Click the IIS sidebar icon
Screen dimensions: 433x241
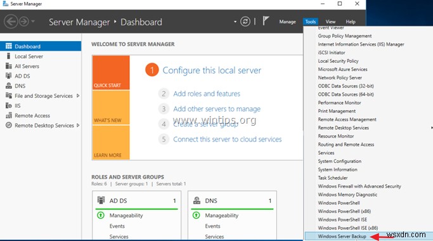click(9, 105)
